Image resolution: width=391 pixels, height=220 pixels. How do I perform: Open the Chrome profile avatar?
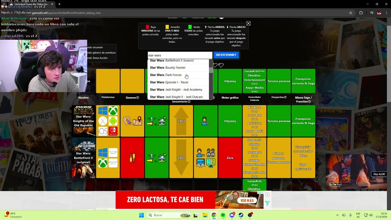pyautogui.click(x=379, y=13)
